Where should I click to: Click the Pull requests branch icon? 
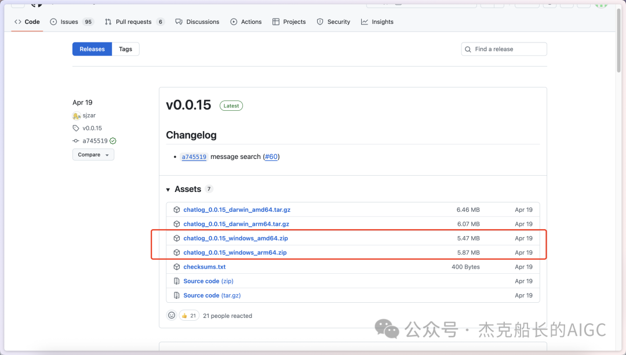pos(108,22)
